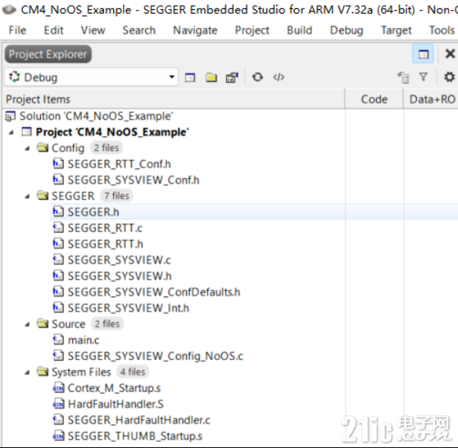458x448 pixels.
Task: Open the Target menu
Action: (396, 30)
